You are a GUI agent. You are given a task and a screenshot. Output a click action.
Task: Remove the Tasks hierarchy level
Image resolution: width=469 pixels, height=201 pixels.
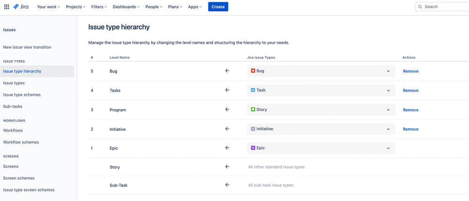coord(410,90)
